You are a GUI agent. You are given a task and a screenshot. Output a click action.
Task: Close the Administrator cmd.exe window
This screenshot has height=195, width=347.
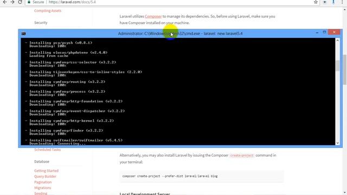coord(334,32)
